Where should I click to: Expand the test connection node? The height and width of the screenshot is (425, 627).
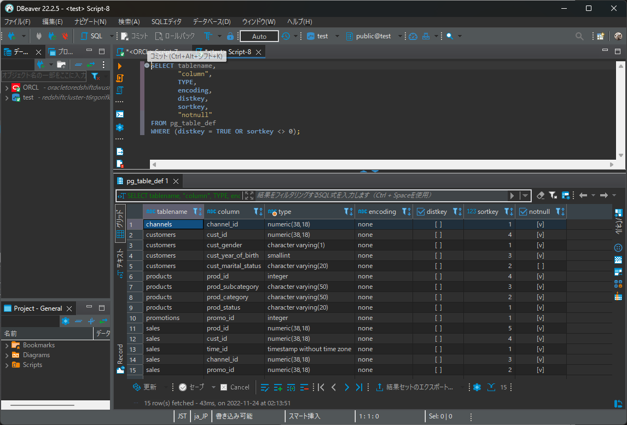(x=7, y=97)
